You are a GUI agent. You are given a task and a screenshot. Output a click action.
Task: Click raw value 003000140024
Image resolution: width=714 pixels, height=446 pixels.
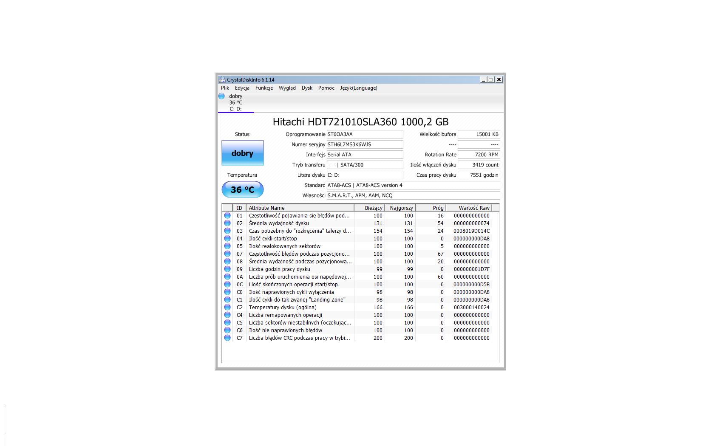click(x=472, y=308)
